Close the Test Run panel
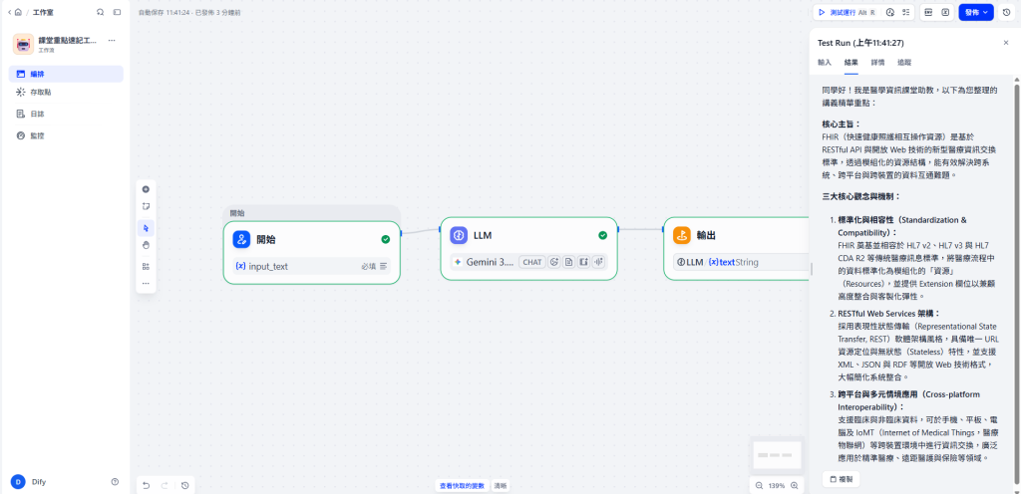This screenshot has width=1021, height=494. pos(1005,43)
